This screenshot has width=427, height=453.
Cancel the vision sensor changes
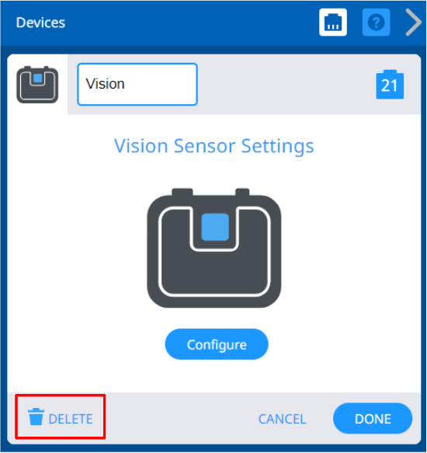(x=283, y=419)
